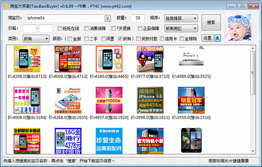Open product thumbnail priced 4180.0

[x=109, y=59]
